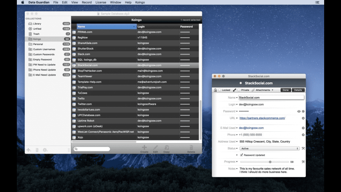Reveal password with the eye icon
The height and width of the screenshot is (192, 341).
299,111
